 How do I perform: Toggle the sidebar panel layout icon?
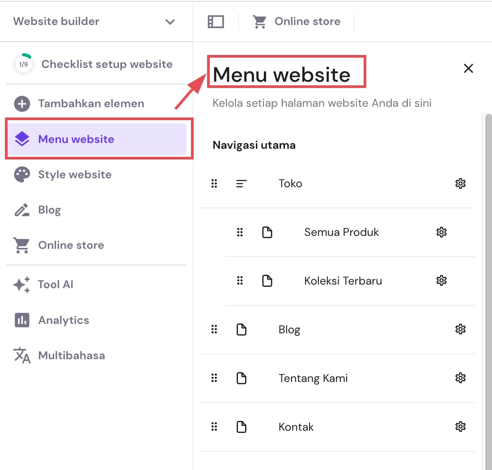[x=216, y=21]
